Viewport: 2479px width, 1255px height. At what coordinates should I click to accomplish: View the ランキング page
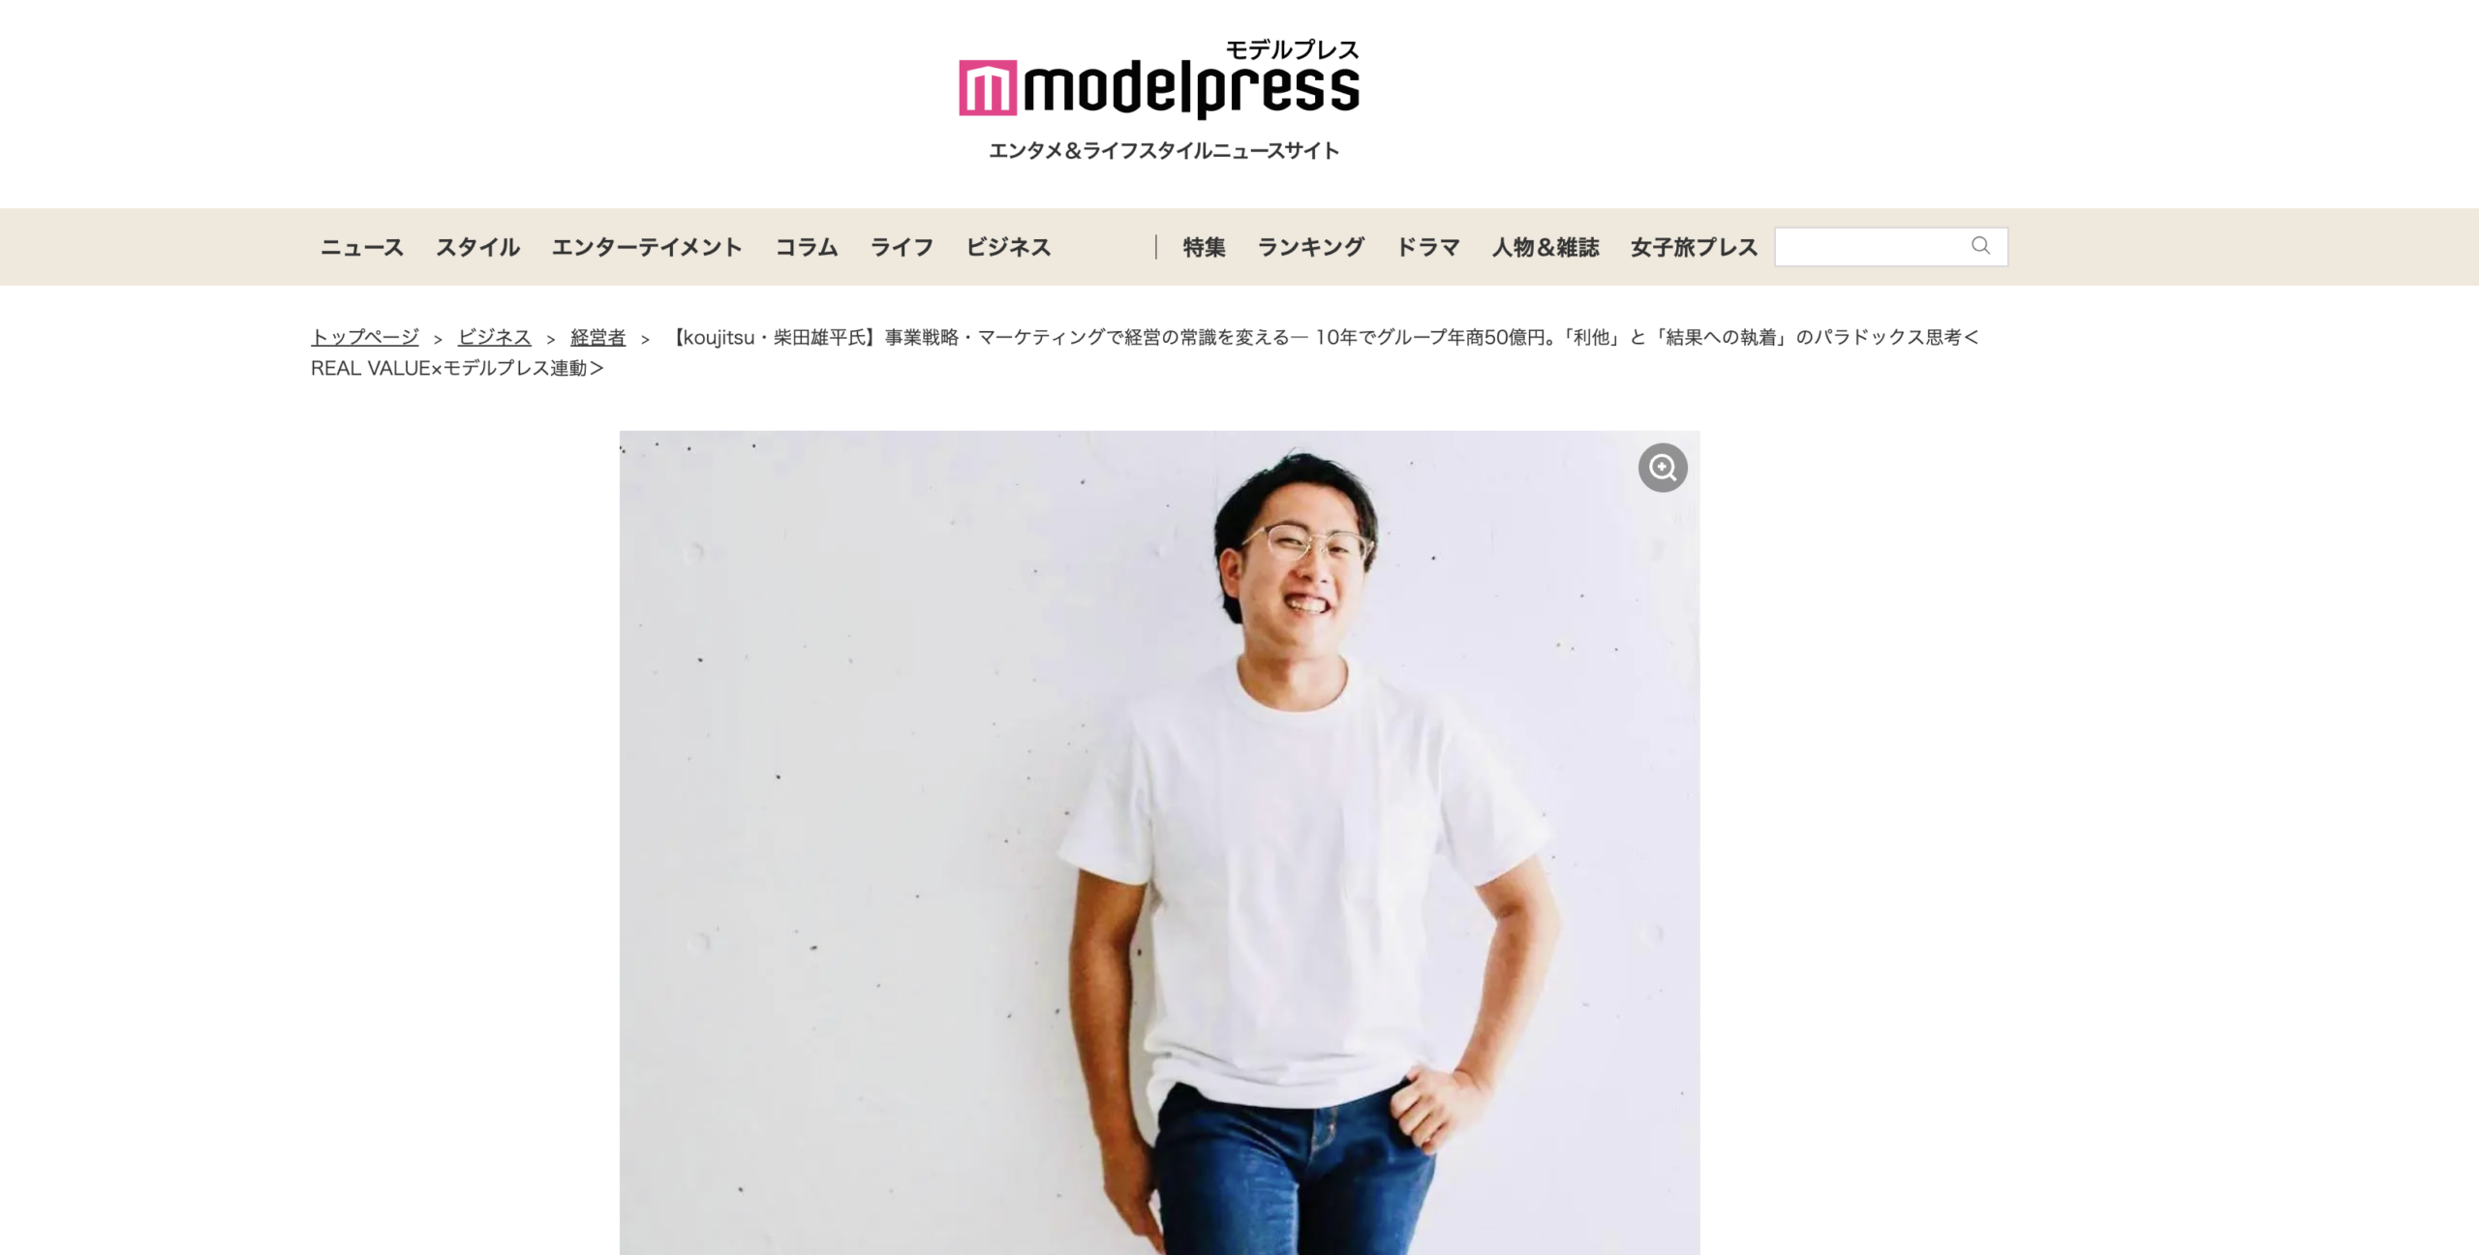1310,247
